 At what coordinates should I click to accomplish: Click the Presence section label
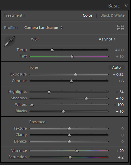pyautogui.click(x=37, y=122)
